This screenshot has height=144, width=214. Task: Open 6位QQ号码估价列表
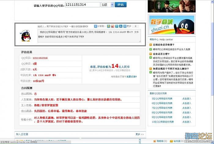(x=162, y=103)
